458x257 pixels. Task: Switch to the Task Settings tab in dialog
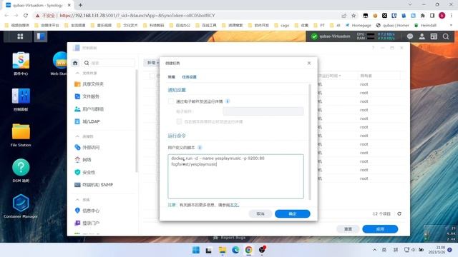coord(189,77)
